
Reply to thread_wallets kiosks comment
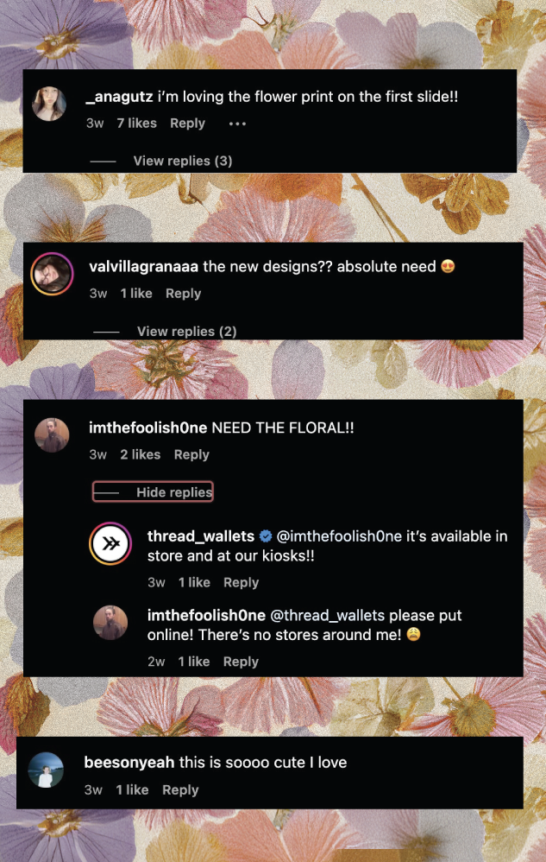coord(241,583)
